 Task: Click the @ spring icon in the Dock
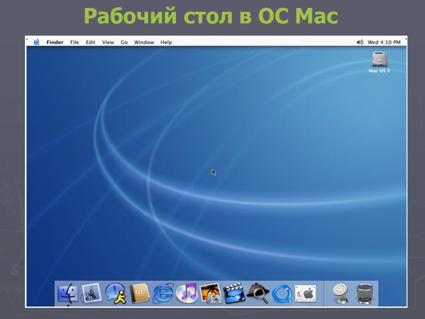340,293
